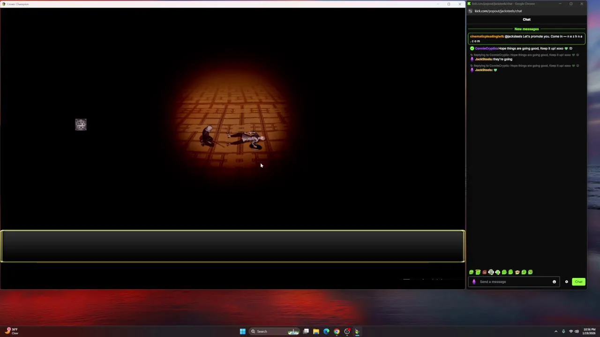
Task: Open the Windows Start menu
Action: click(242, 331)
